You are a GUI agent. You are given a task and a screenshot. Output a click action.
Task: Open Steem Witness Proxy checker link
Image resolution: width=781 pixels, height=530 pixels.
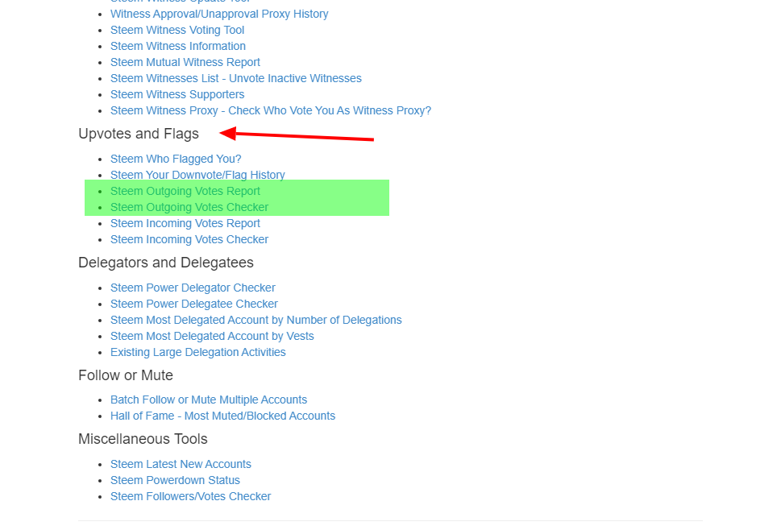(271, 110)
